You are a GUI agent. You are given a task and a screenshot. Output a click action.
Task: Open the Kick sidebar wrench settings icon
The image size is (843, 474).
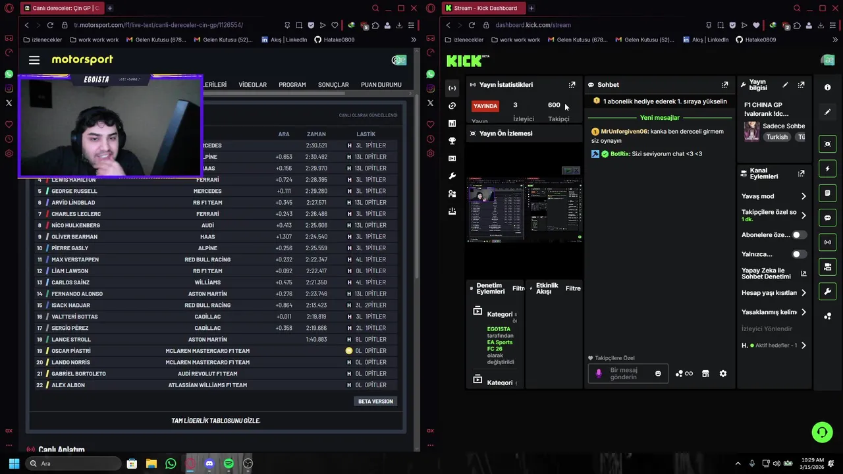click(x=452, y=176)
